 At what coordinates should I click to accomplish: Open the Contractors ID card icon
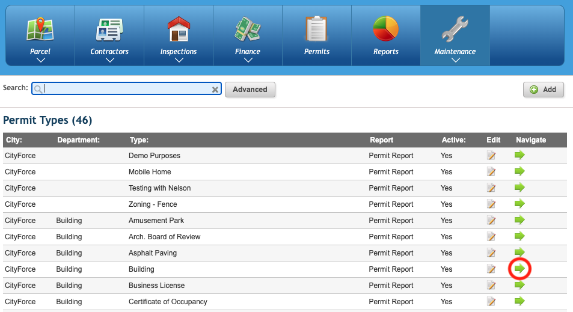(x=109, y=29)
